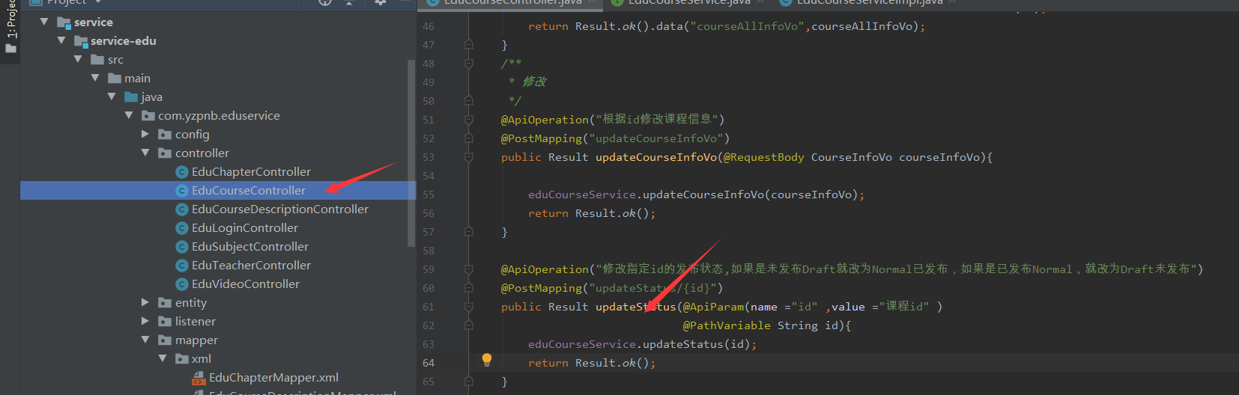Image resolution: width=1239 pixels, height=395 pixels.
Task: Collapse the controller package node
Action: [x=145, y=153]
